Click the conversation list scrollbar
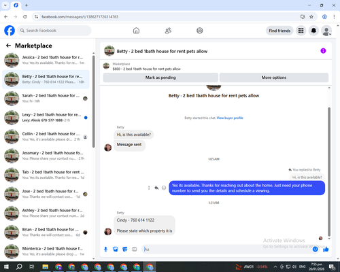 click(94, 102)
